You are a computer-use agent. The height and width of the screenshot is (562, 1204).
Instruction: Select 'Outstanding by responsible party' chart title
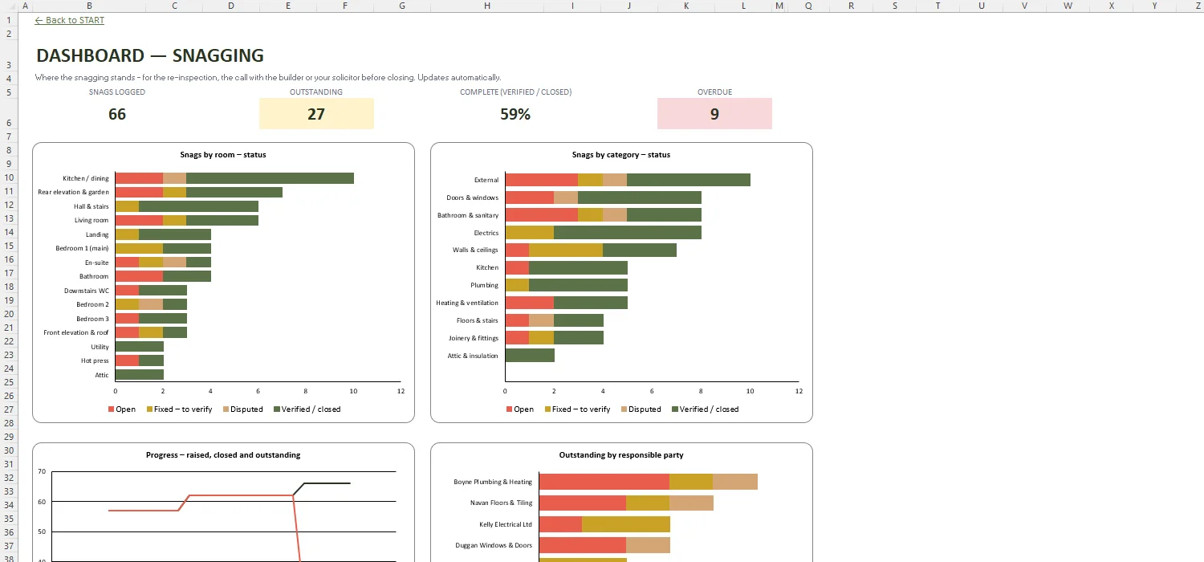[x=621, y=455]
